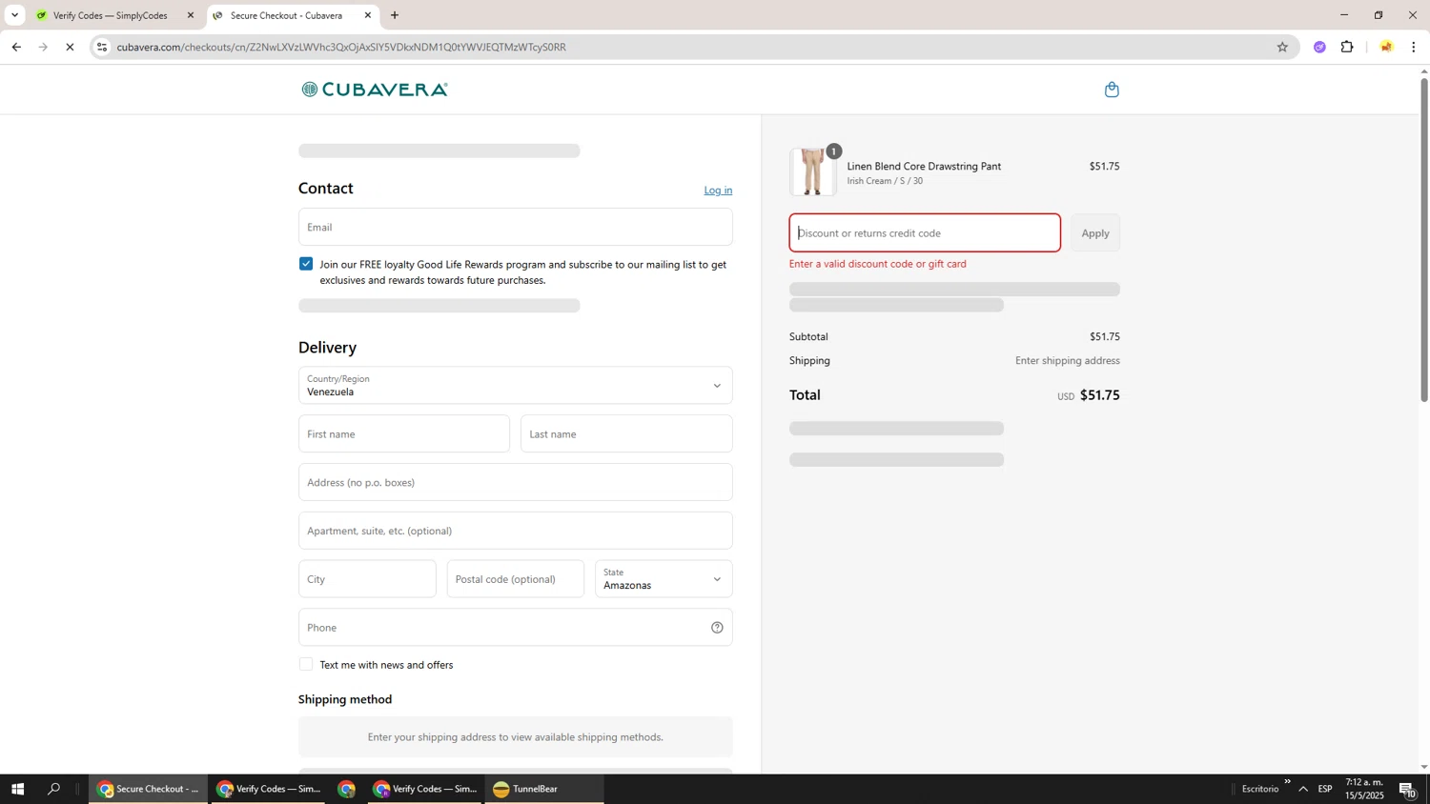
Task: Open Country/Region dropdown showing Venezuela
Action: pyautogui.click(x=515, y=386)
